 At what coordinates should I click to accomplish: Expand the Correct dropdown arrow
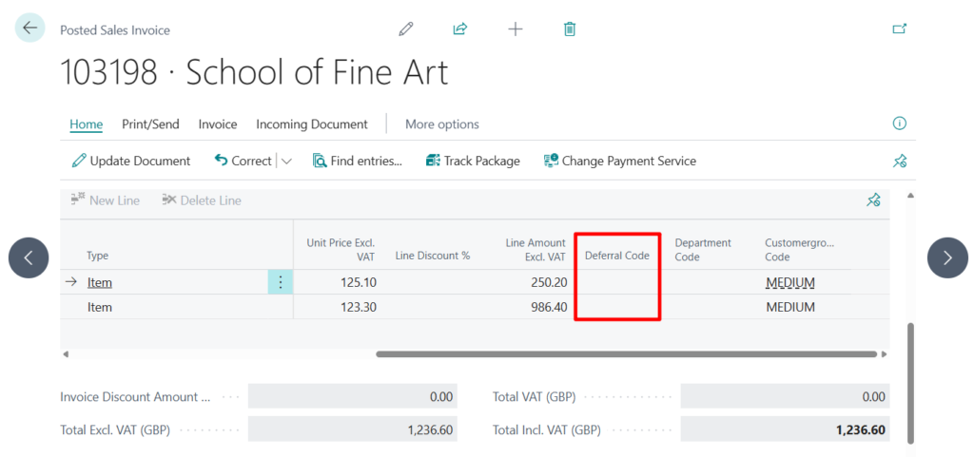pos(286,162)
